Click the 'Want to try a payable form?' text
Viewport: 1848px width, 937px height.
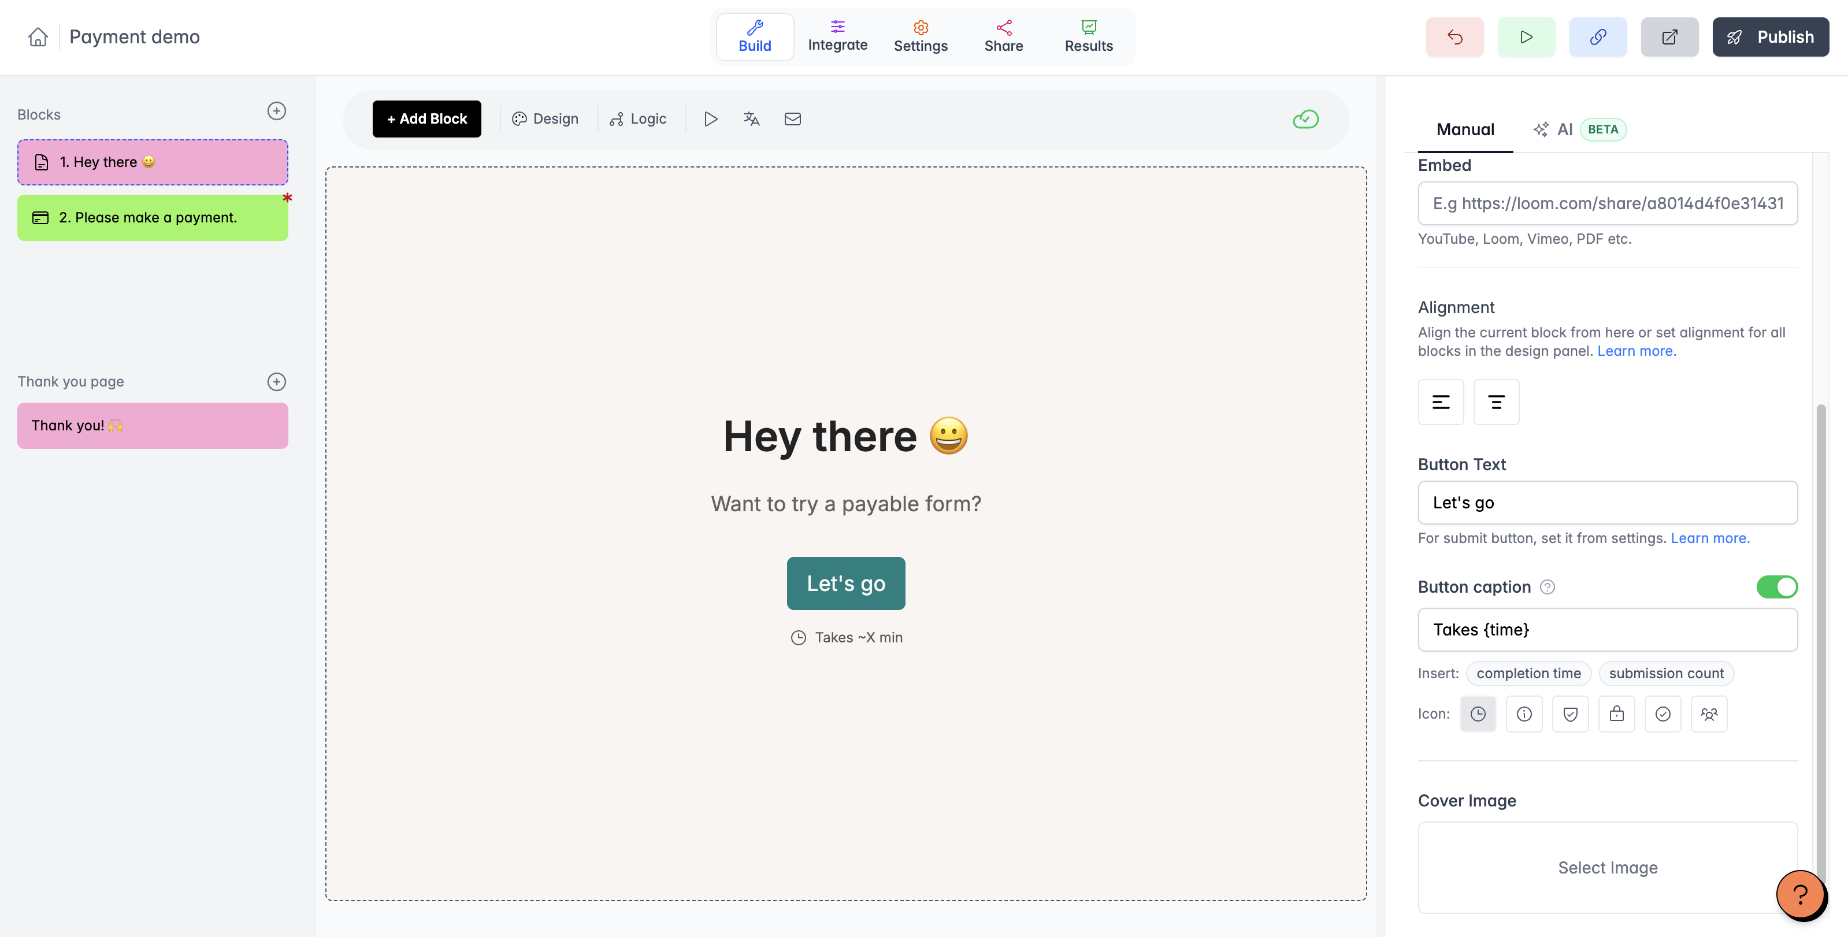click(x=846, y=504)
